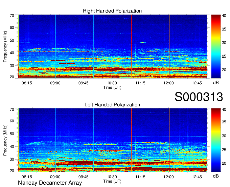The image size is (230, 187).
Task: Click the 'Right Handed Polarization' plot title
Action: tap(112, 11)
